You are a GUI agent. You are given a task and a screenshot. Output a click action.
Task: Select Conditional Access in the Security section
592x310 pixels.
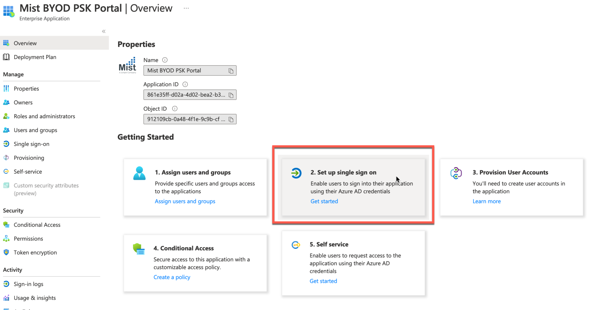click(x=37, y=225)
